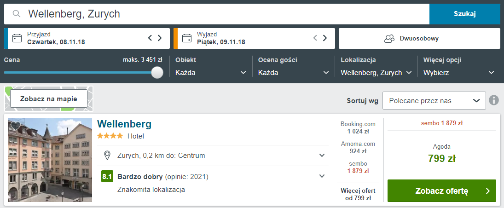Image resolution: width=504 pixels, height=208 pixels.
Task: Open the Sortuj wg sorting dropdown
Action: click(434, 100)
